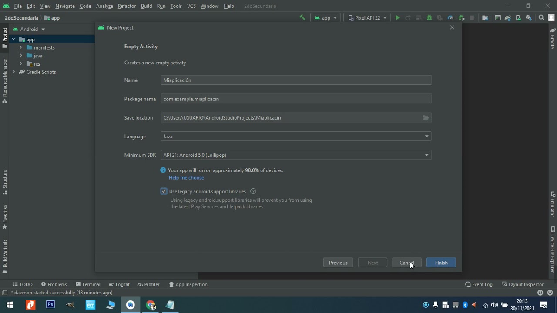The image size is (557, 313).
Task: Click the Name field containing Miaplicación
Action: coord(296,80)
